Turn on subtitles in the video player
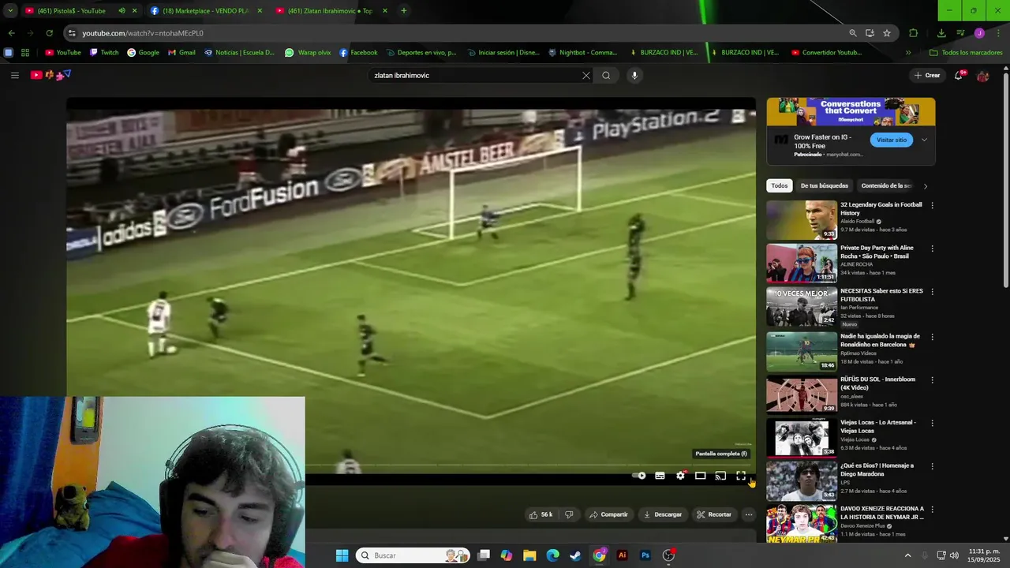The width and height of the screenshot is (1010, 568). pyautogui.click(x=660, y=476)
